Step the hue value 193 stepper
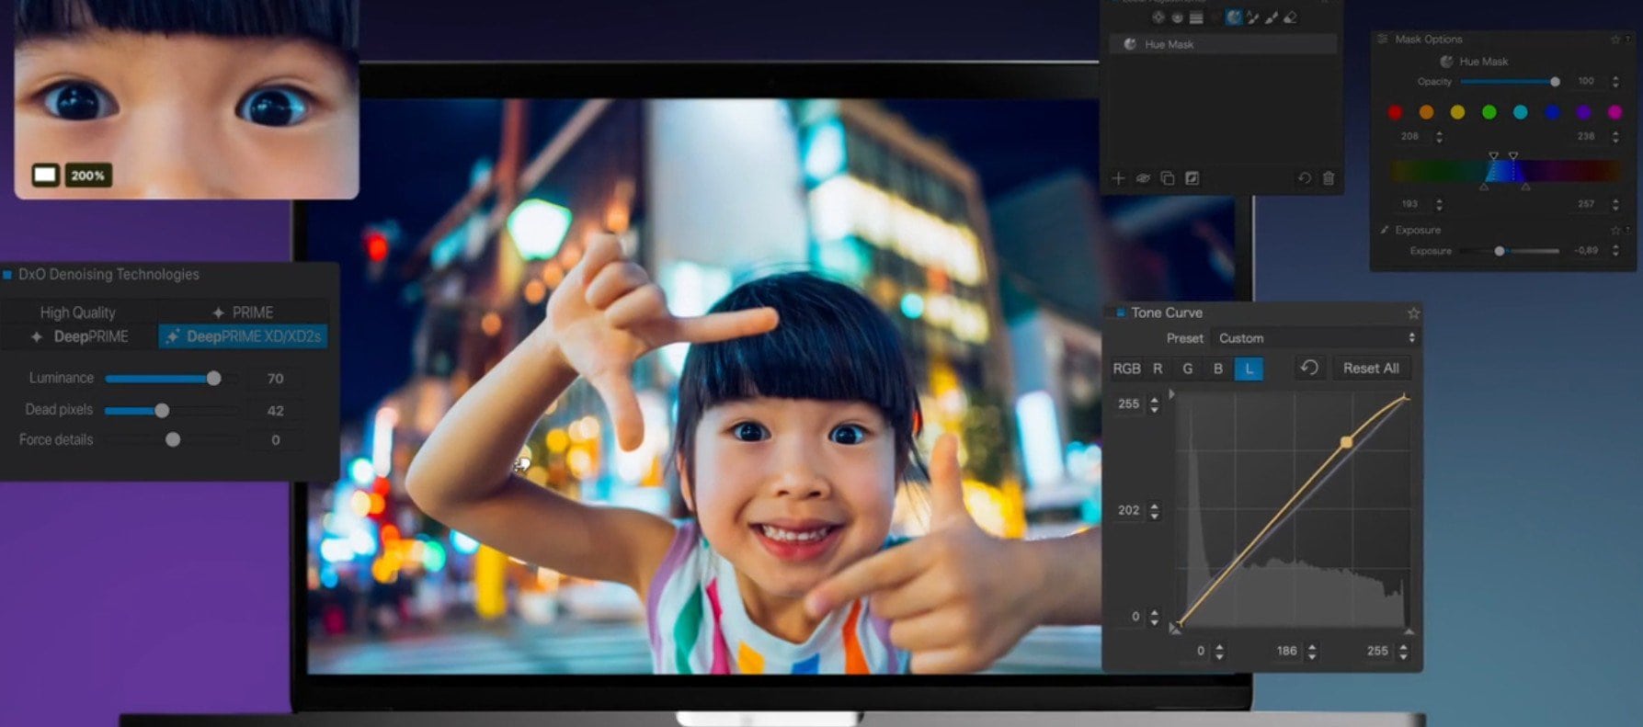 pos(1439,204)
